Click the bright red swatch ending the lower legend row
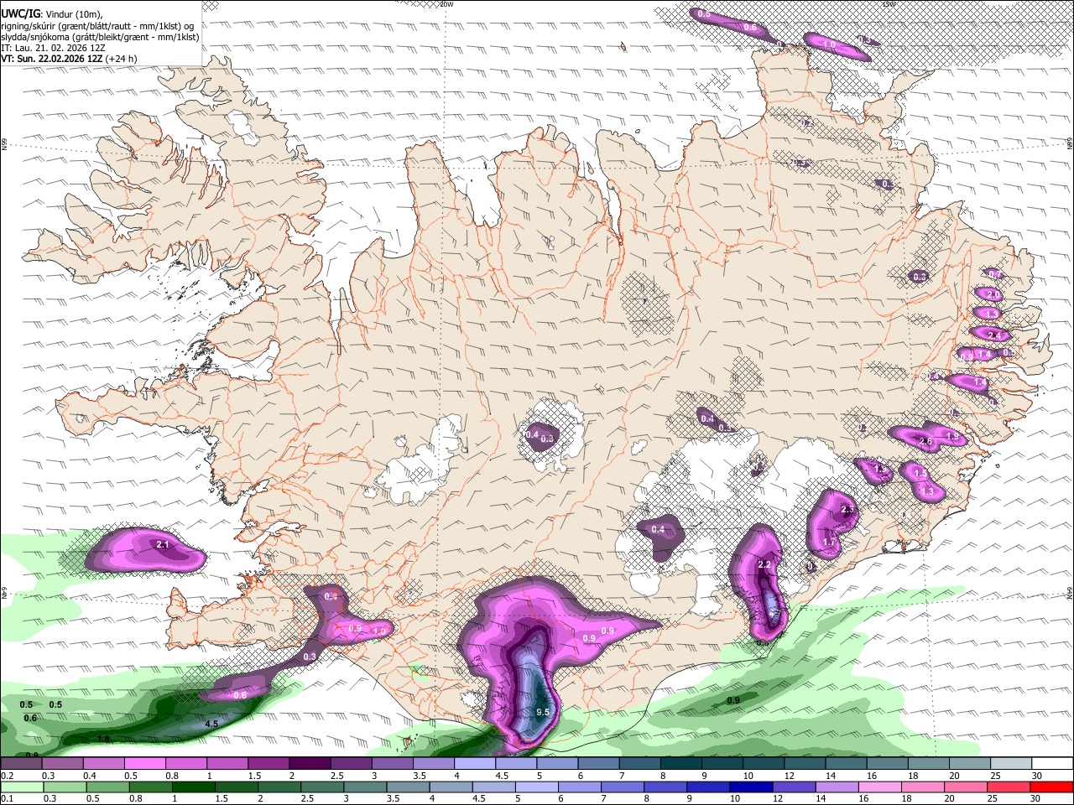1074x805 pixels. [1051, 787]
